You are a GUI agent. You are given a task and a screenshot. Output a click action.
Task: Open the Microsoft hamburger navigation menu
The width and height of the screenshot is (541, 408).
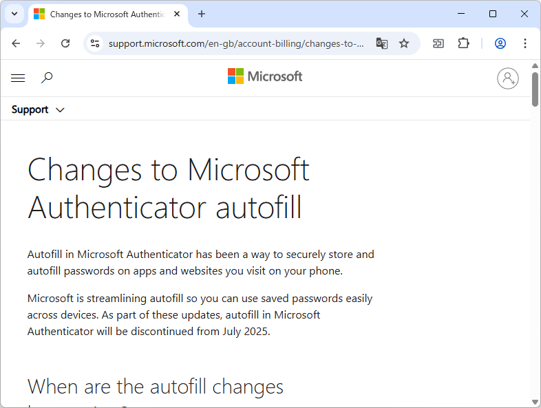click(x=18, y=78)
